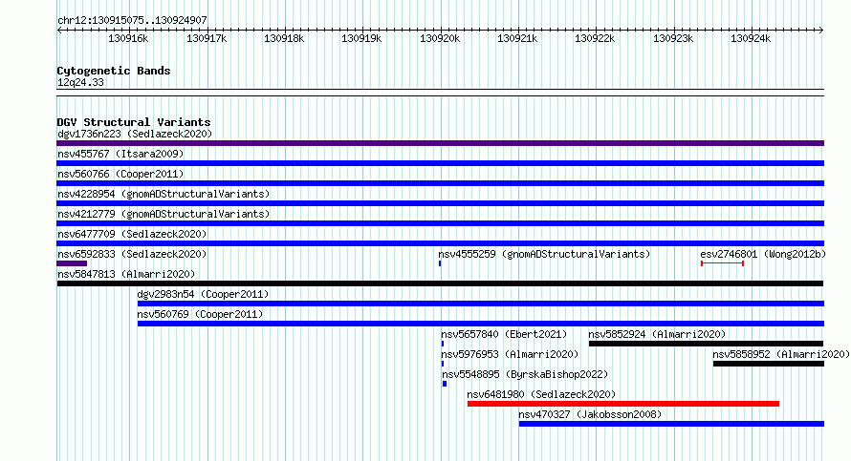The image size is (851, 461).
Task: Open nsv5548895 (ByrskaBishop2022) label
Action: click(525, 374)
